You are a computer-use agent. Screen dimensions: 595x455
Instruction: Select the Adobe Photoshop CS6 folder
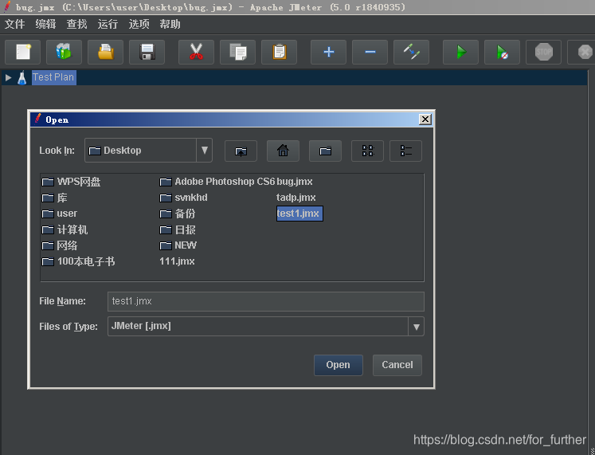tap(217, 182)
